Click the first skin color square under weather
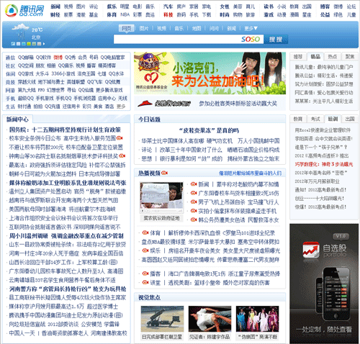The height and width of the screenshot is (344, 360). click(13, 44)
